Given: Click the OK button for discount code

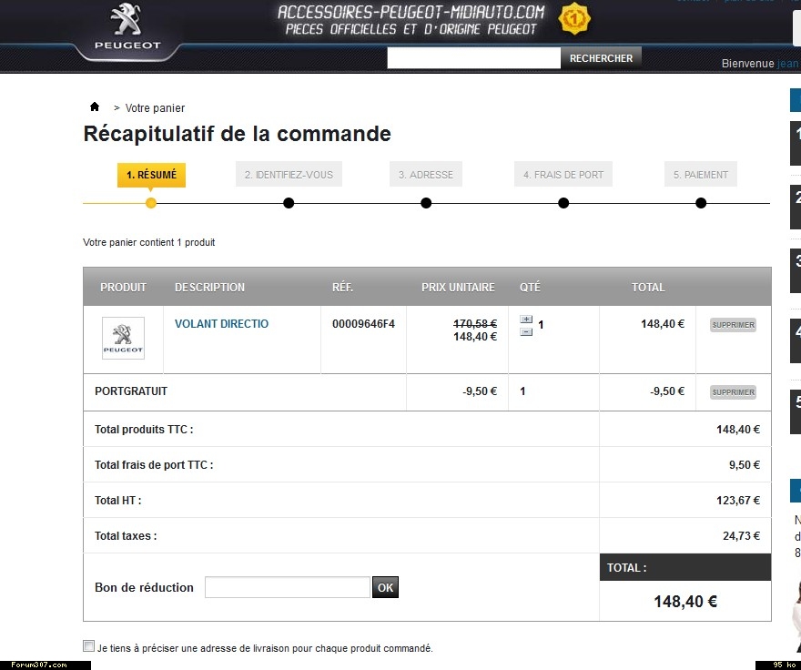Looking at the screenshot, I should pyautogui.click(x=385, y=587).
